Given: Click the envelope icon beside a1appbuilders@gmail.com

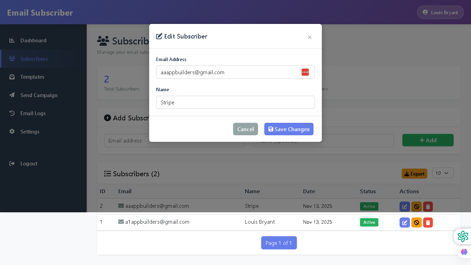Looking at the screenshot, I should tap(121, 222).
